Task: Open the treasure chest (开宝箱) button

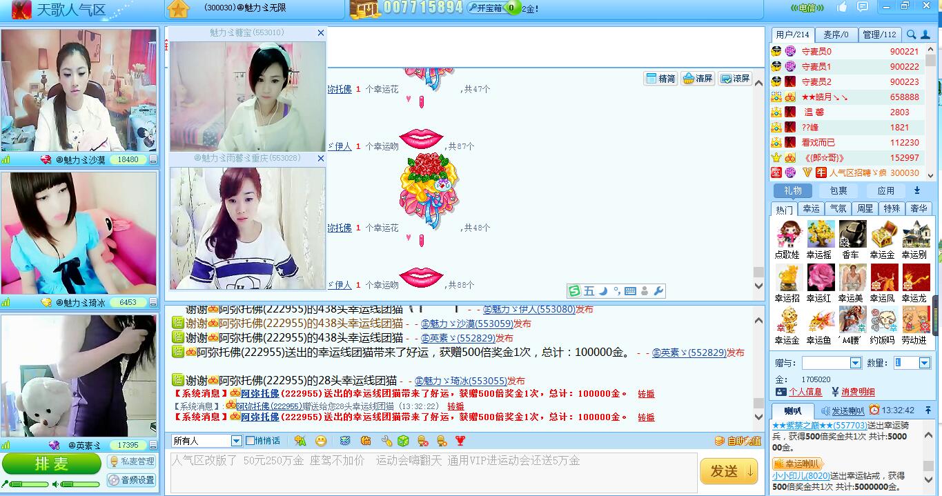Action: coord(485,8)
